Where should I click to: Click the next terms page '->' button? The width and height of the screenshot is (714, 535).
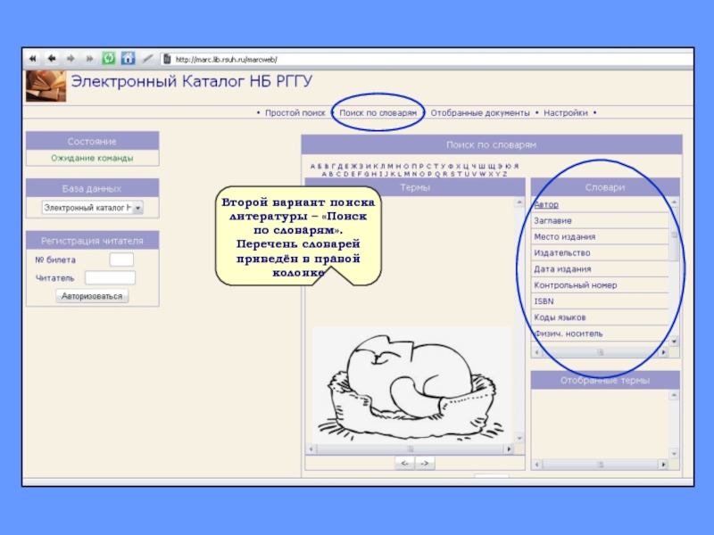[x=424, y=464]
